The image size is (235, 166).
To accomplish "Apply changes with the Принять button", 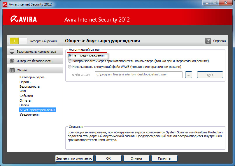I will click(164, 158).
